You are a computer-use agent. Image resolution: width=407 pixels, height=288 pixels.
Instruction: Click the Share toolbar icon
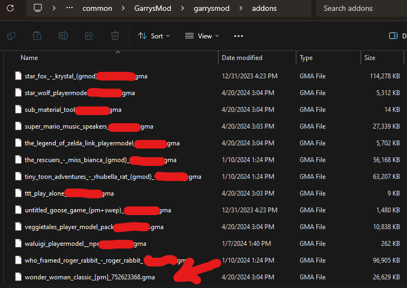click(x=89, y=36)
